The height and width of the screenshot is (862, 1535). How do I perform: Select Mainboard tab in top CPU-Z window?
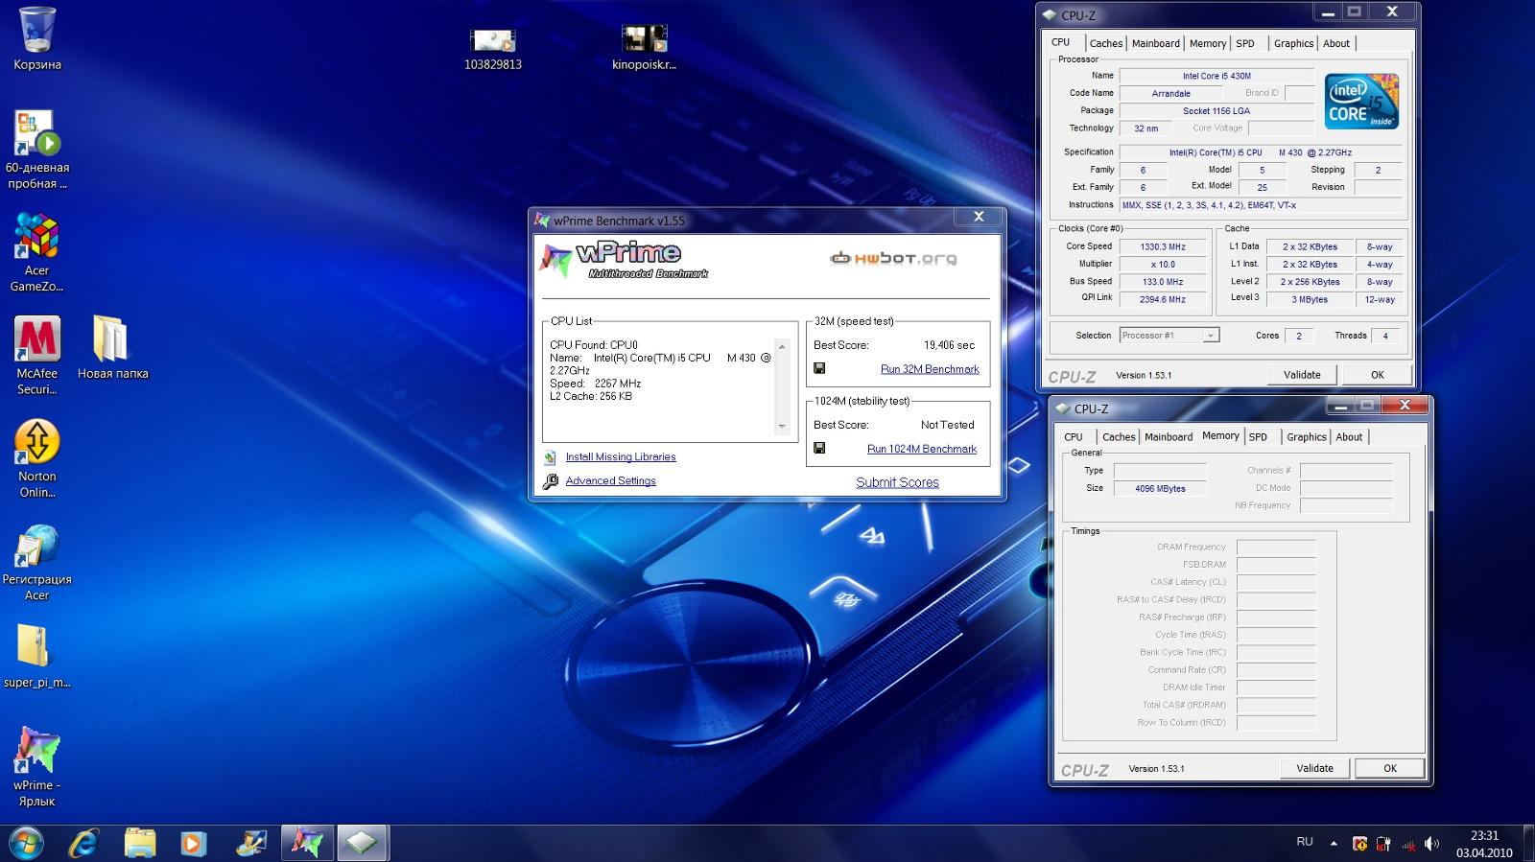(x=1156, y=43)
